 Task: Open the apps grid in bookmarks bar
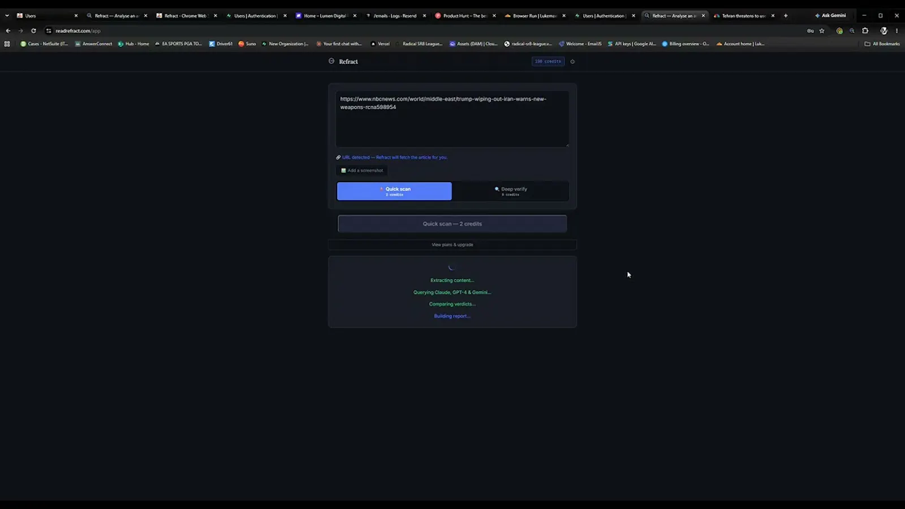click(7, 44)
